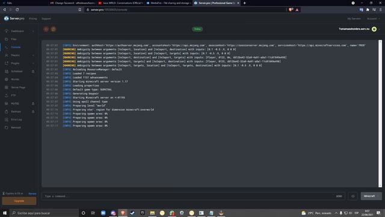Click the orange Upgrade button

[x=19, y=201]
